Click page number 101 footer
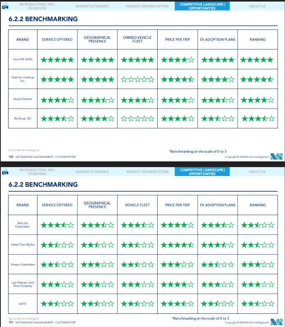The width and height of the screenshot is (285, 327). click(x=11, y=322)
